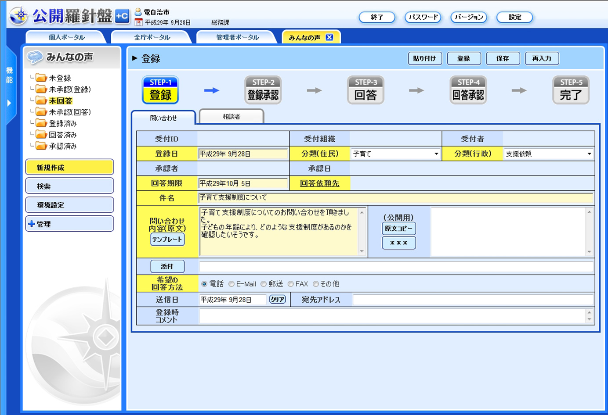Viewport: 608px width, 415px height.
Task: Click the 公開用 text area scrollbar up arrow
Action: (590, 212)
